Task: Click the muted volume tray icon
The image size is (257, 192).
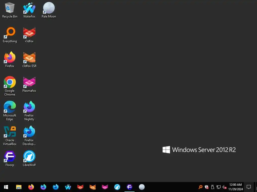Action: (224, 187)
